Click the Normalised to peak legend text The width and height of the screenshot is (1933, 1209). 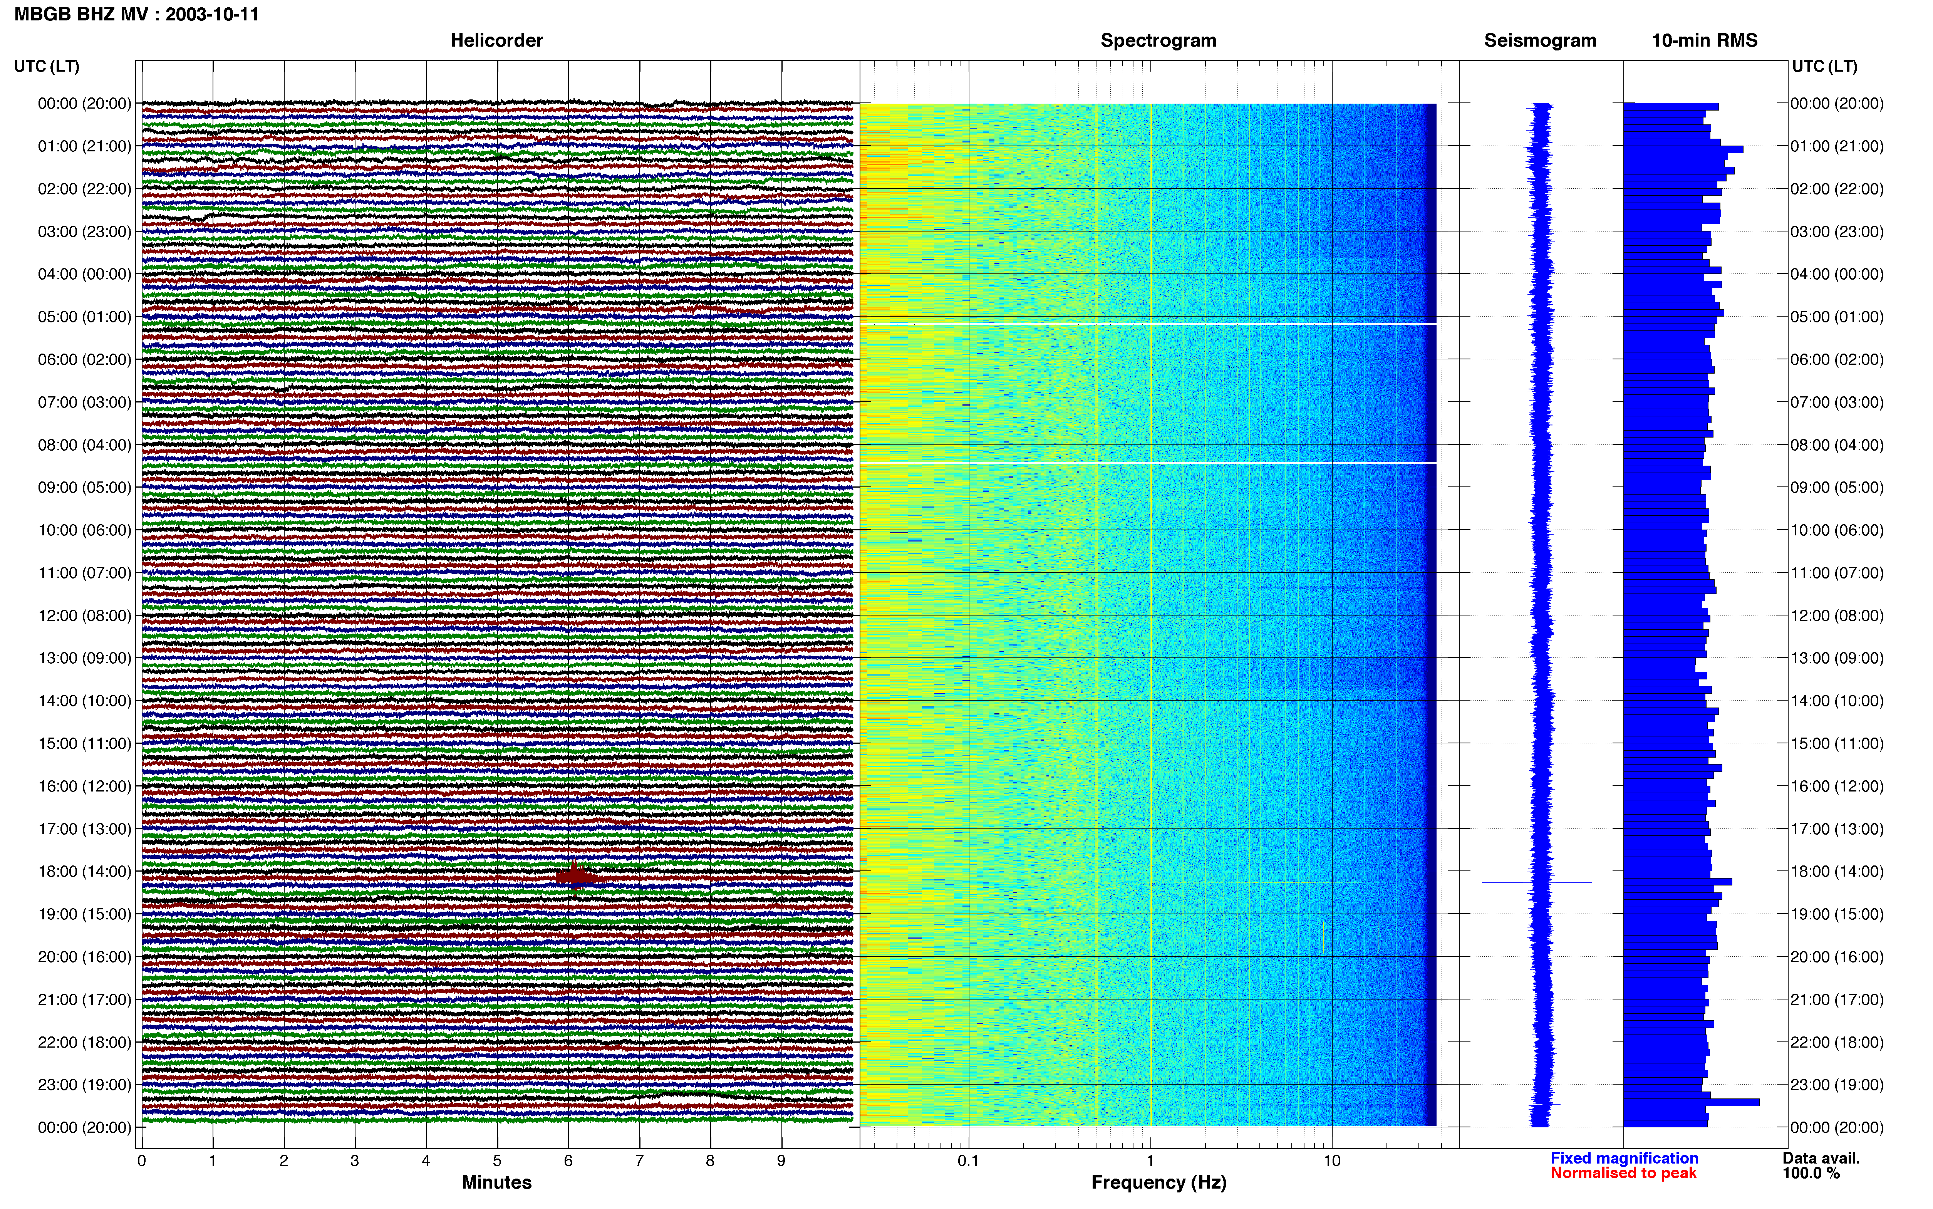[1623, 1173]
